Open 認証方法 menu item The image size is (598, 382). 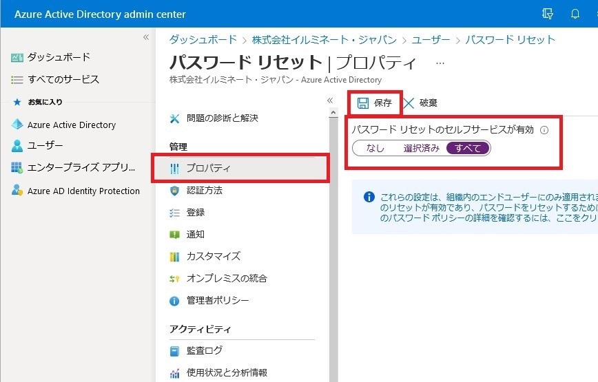point(205,191)
